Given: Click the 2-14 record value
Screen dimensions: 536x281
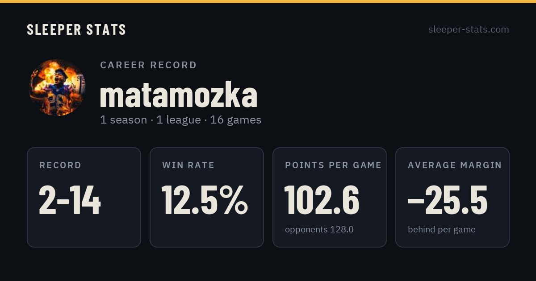Looking at the screenshot, I should pos(70,200).
